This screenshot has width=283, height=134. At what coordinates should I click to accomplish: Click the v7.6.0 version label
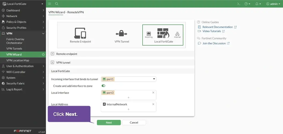(x=42, y=132)
